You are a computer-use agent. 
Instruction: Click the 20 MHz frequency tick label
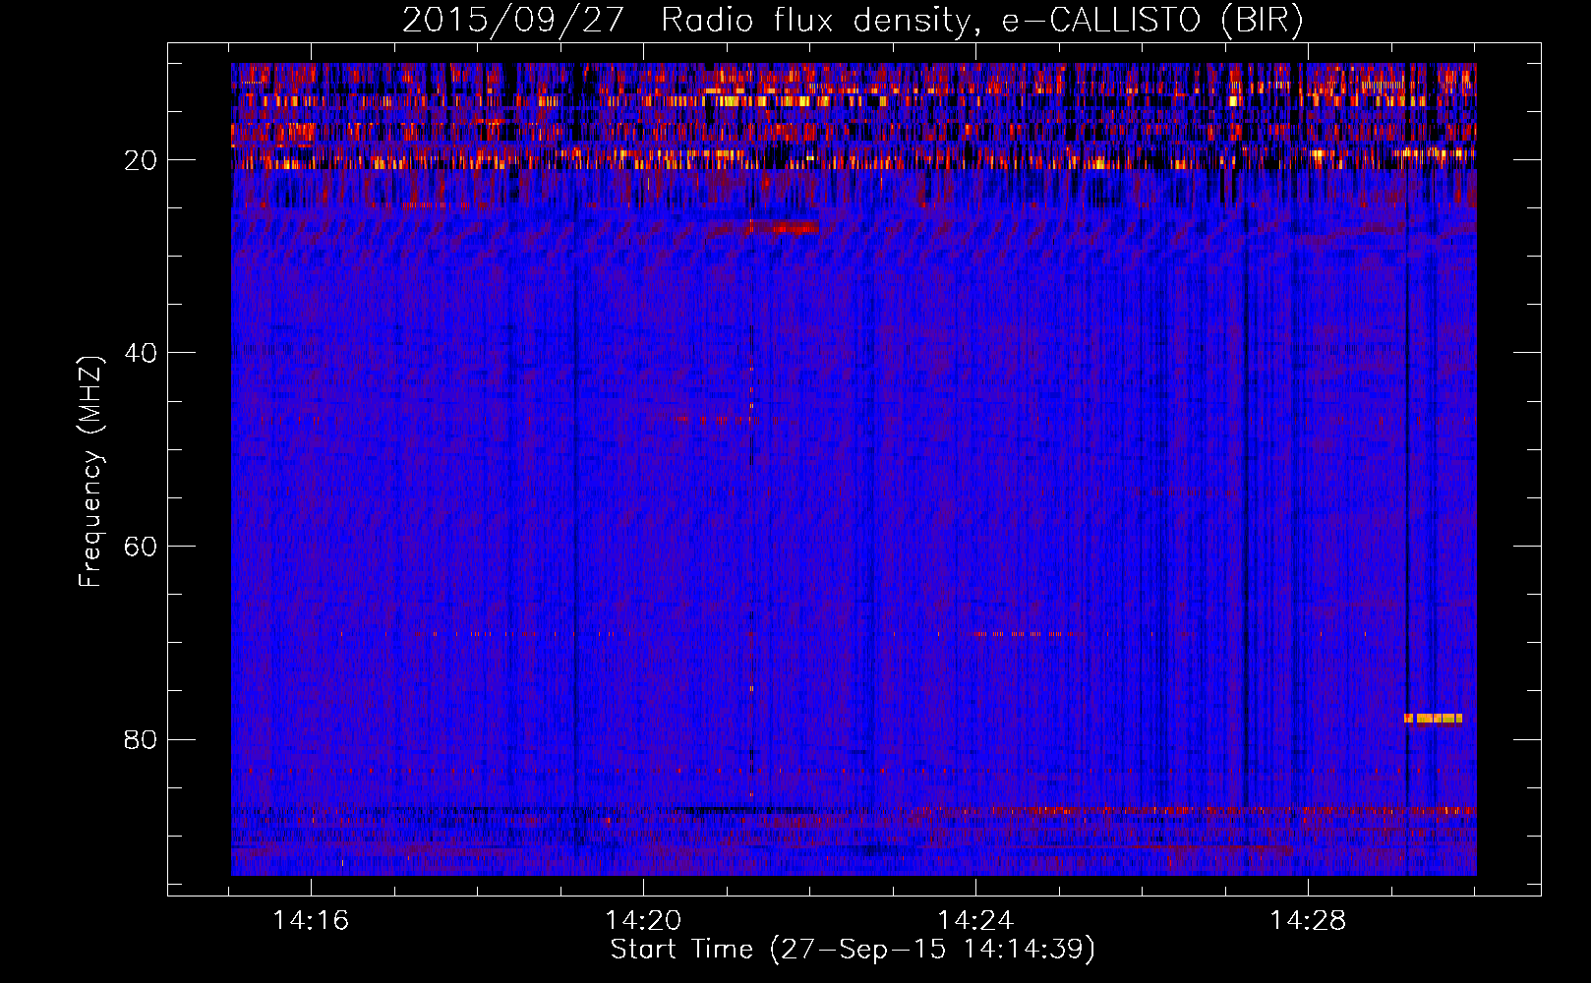click(141, 160)
